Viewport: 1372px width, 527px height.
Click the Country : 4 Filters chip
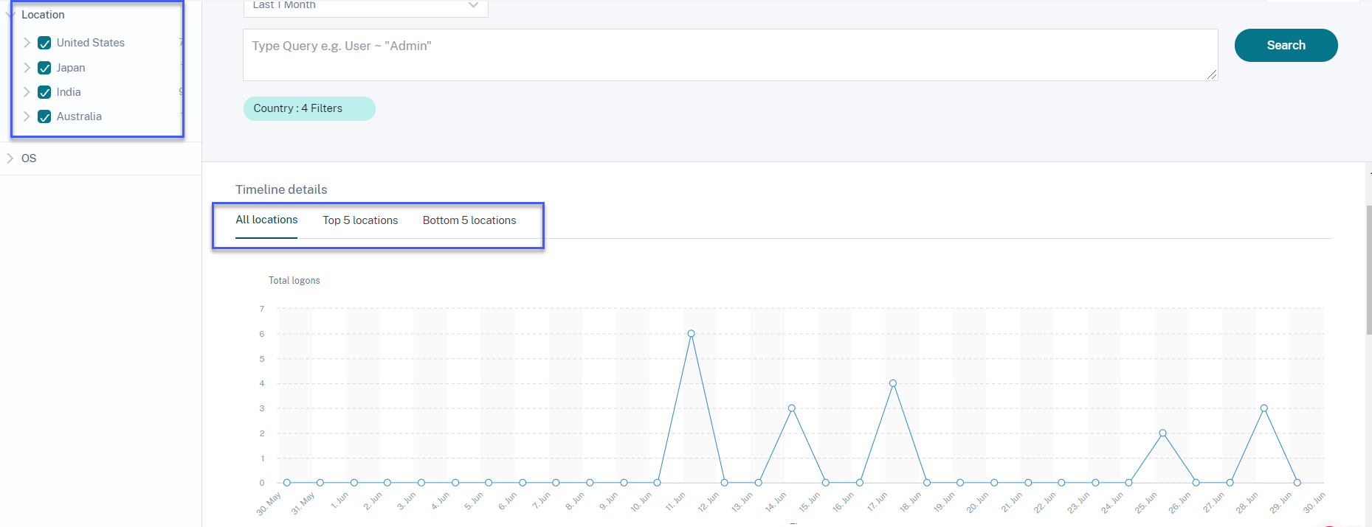click(308, 108)
